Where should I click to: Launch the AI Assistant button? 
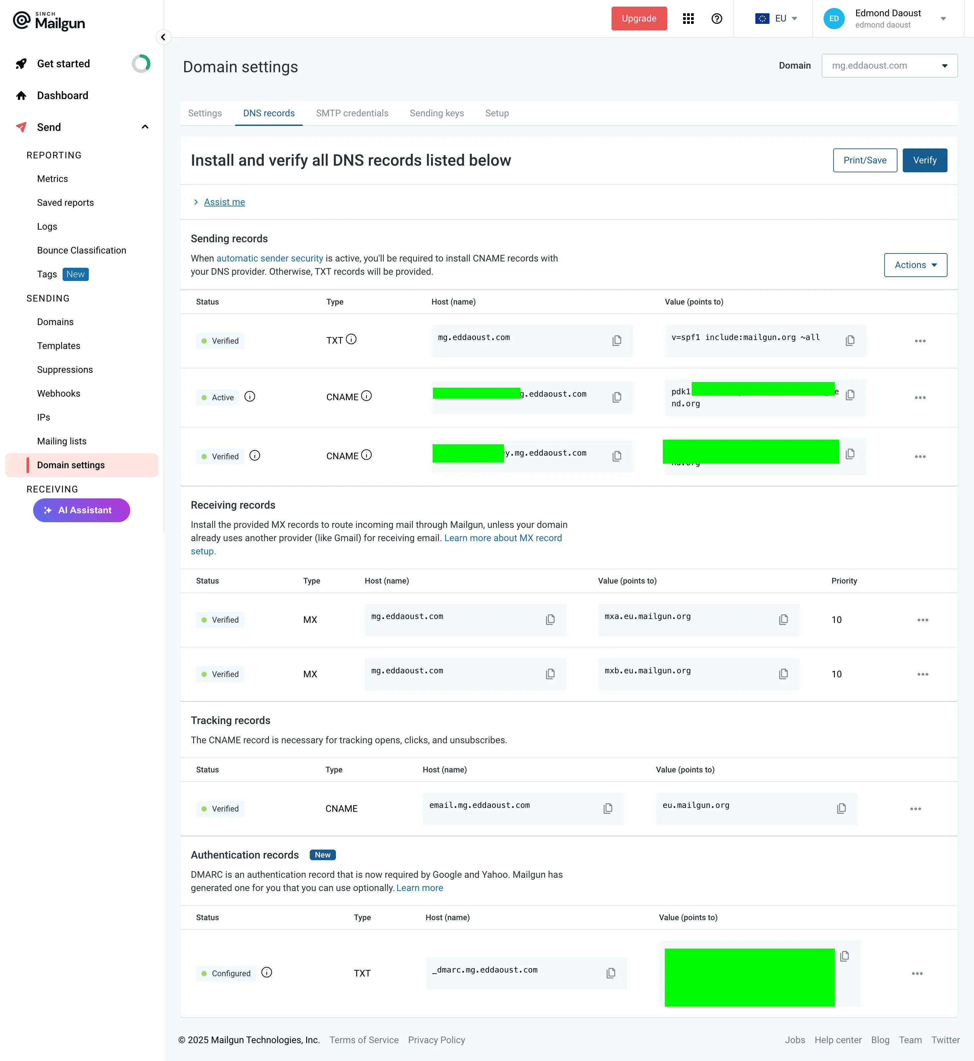click(x=82, y=510)
